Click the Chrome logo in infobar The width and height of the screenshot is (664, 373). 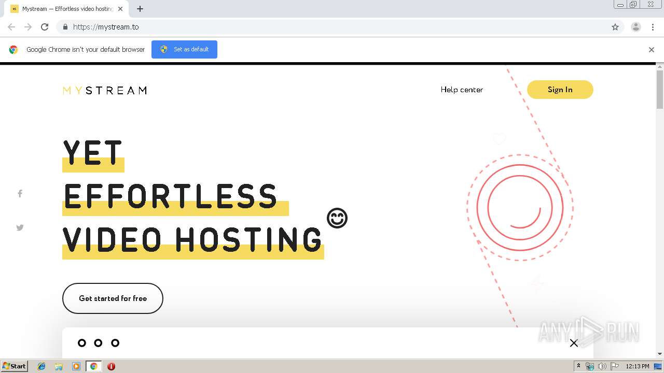click(13, 50)
